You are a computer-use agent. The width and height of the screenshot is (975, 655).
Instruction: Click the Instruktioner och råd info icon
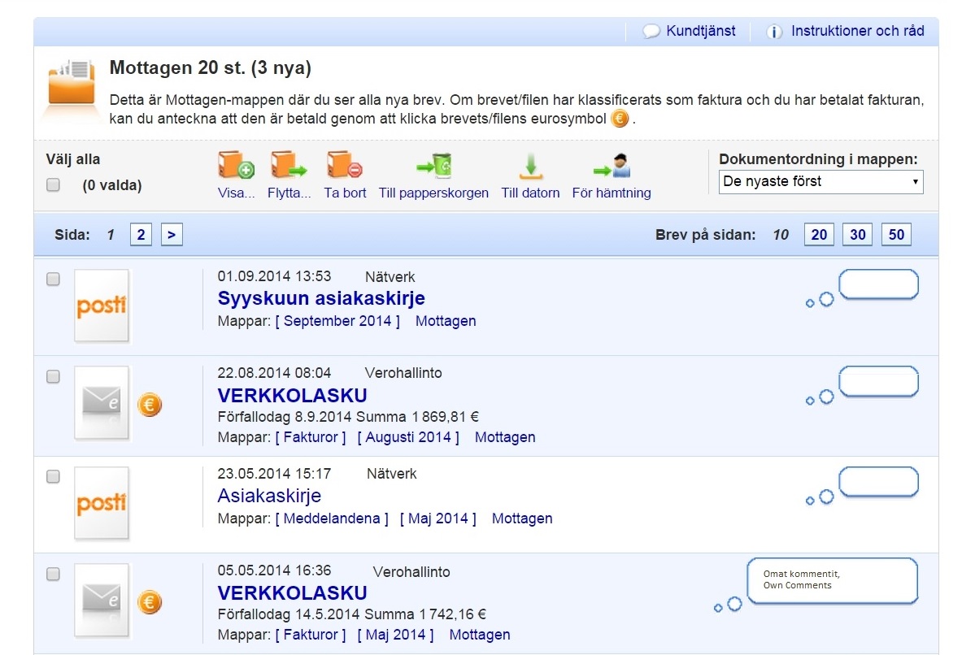click(x=774, y=32)
